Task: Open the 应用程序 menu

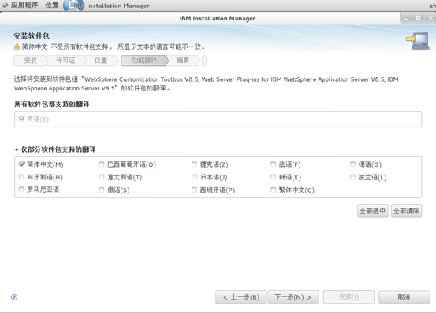Action: (x=24, y=6)
